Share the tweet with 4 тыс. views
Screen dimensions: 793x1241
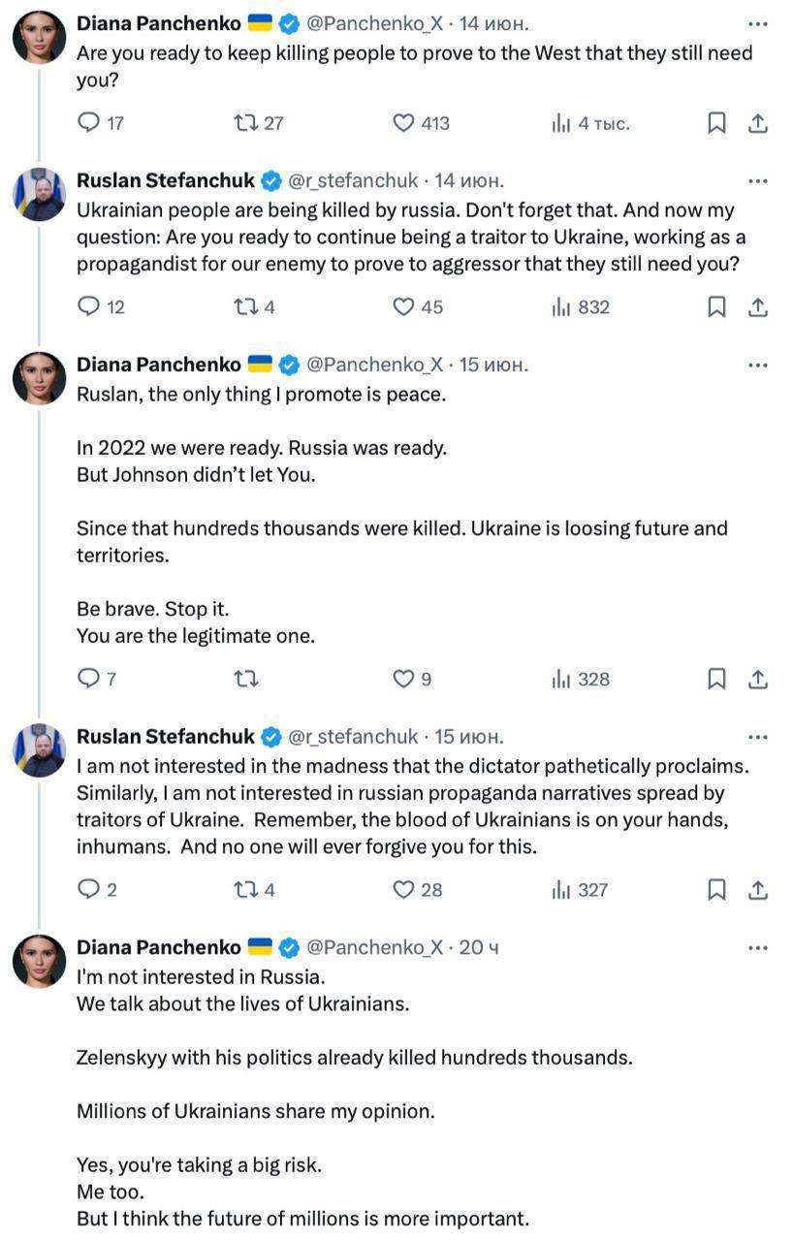[x=758, y=123]
